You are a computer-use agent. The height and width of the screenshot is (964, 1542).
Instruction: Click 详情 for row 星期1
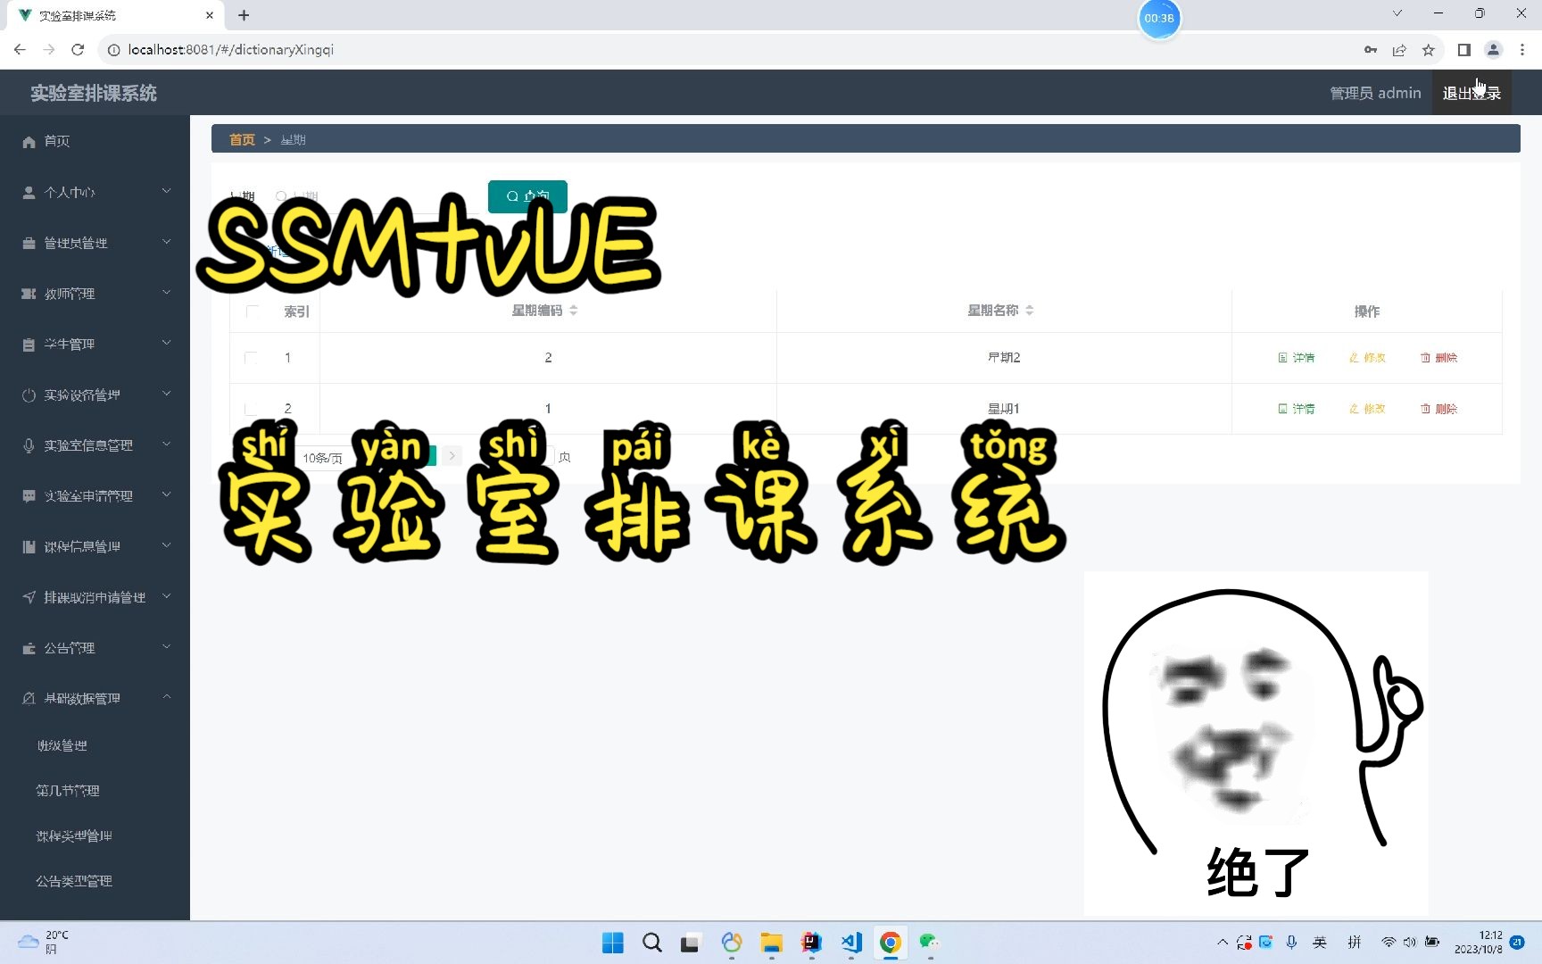[1297, 409]
